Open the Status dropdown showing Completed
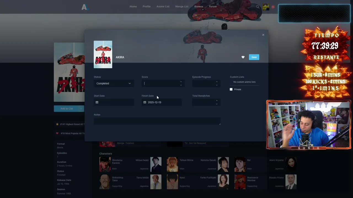353x198 pixels. (x=114, y=83)
